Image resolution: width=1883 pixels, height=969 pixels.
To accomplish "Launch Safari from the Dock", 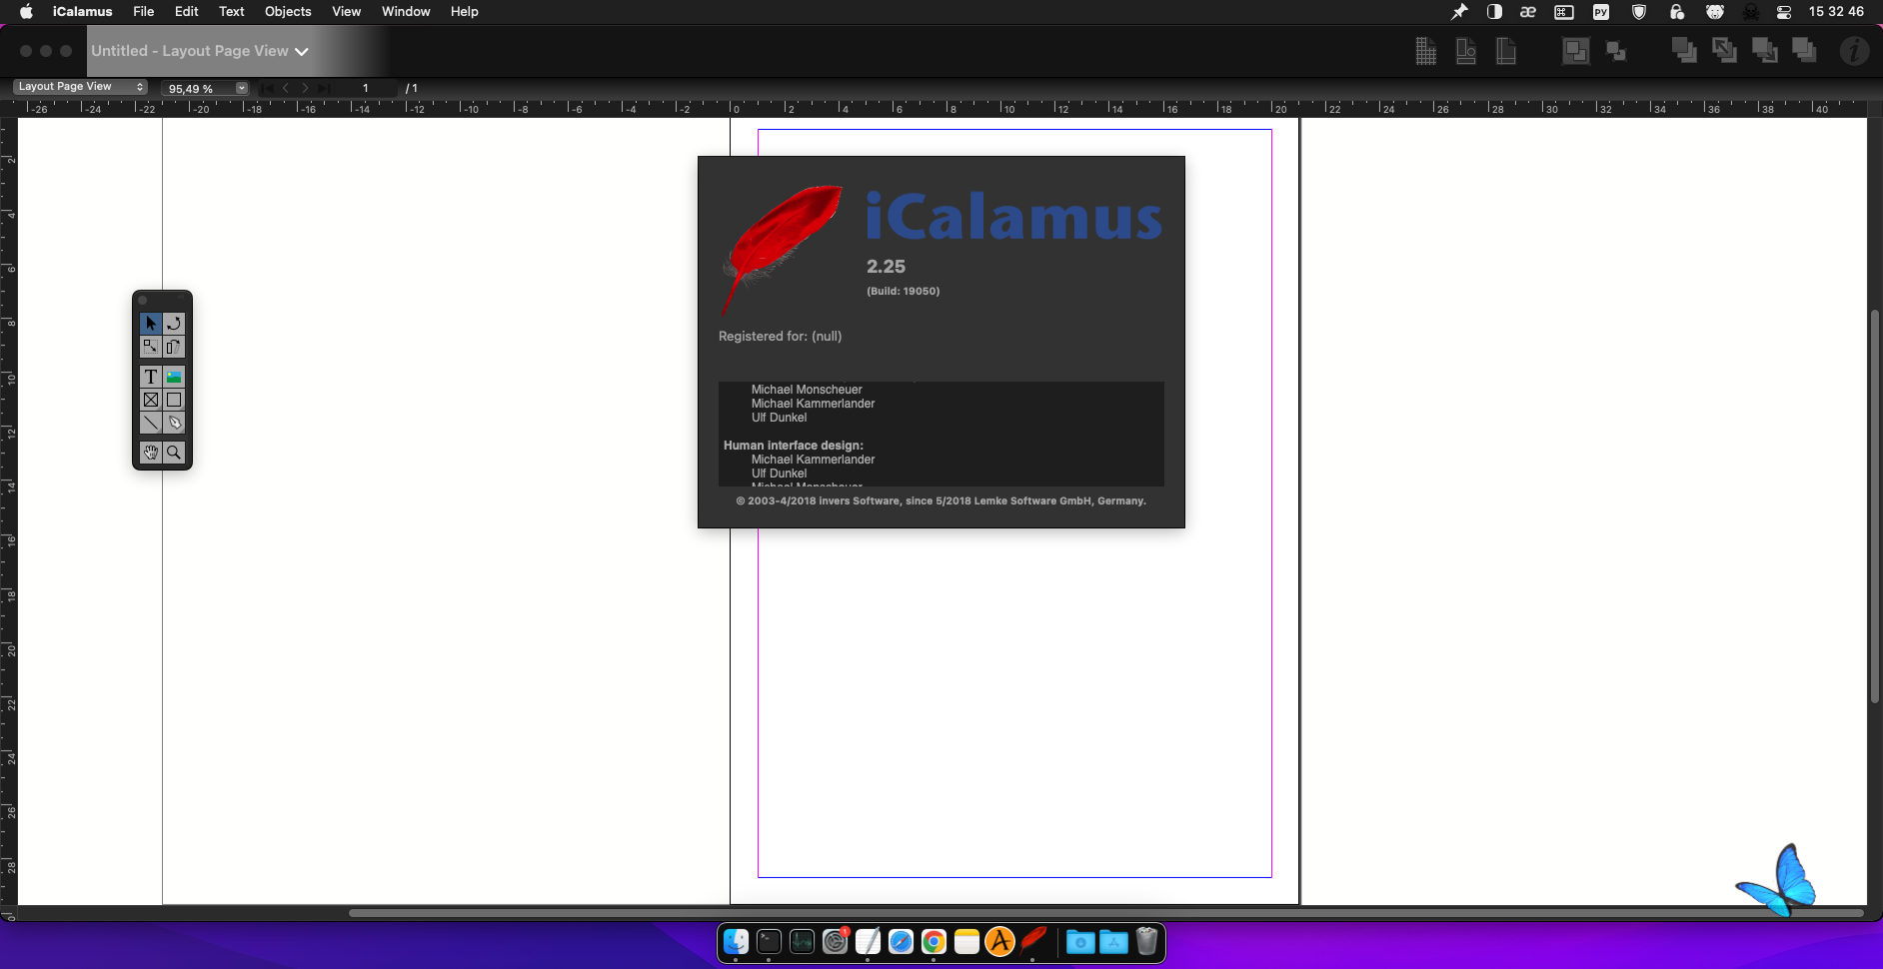I will click(901, 942).
